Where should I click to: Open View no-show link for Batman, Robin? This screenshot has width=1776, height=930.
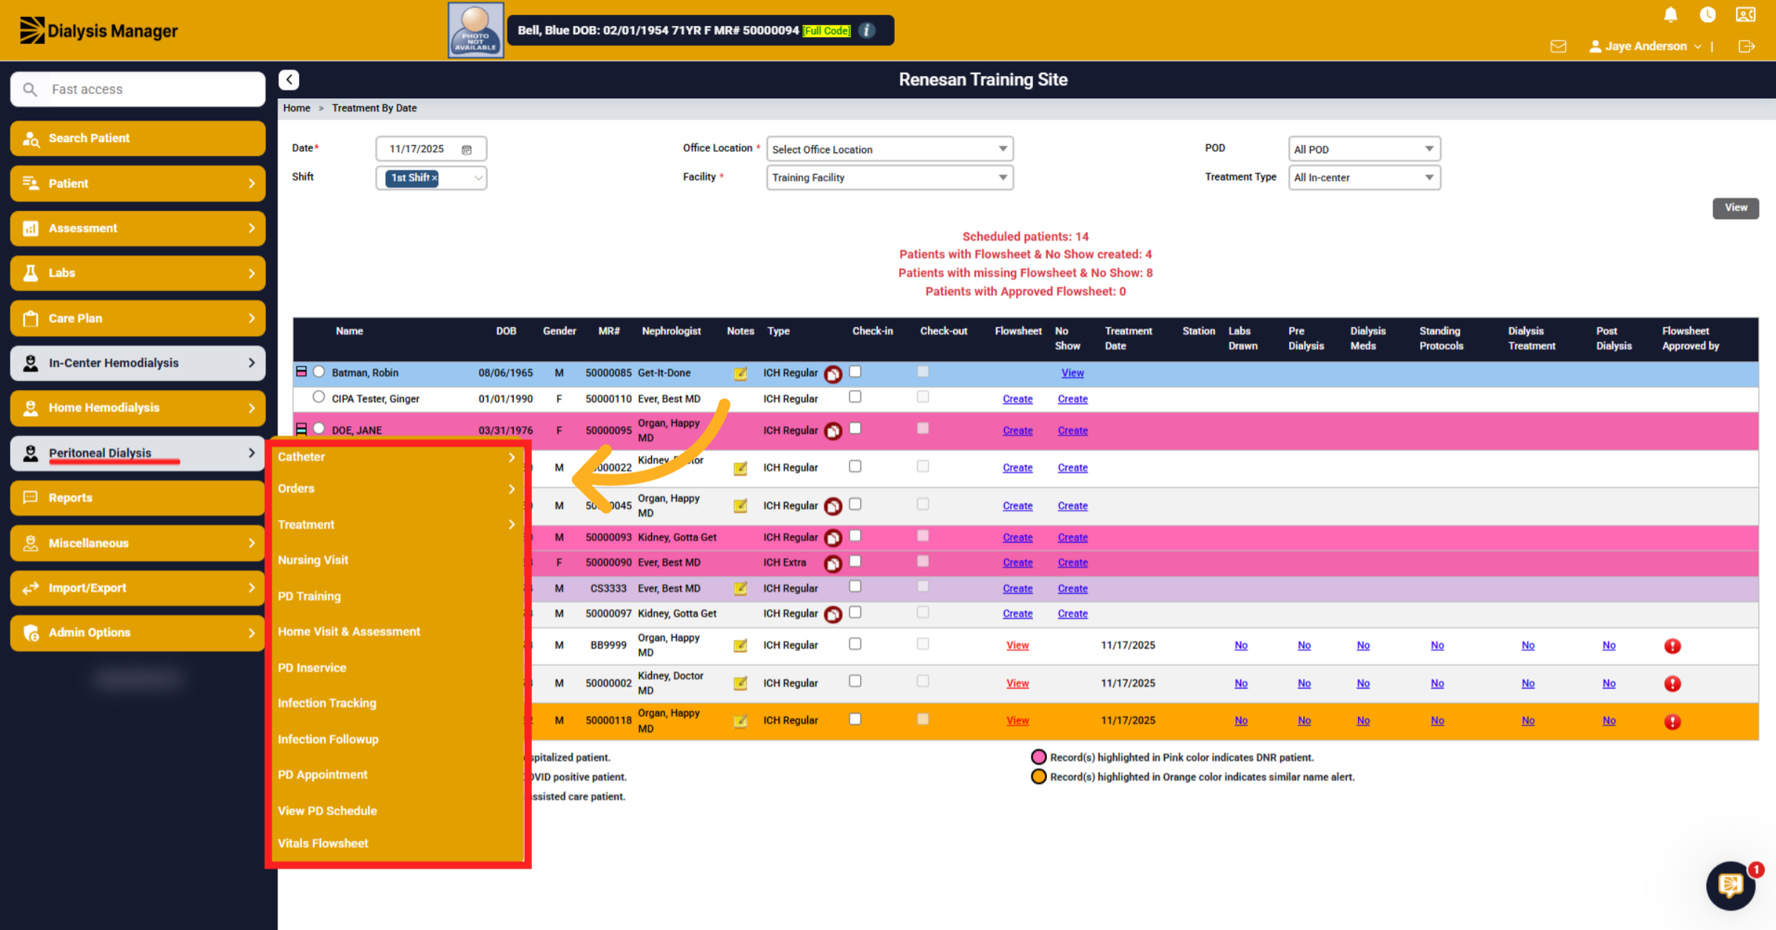1072,373
